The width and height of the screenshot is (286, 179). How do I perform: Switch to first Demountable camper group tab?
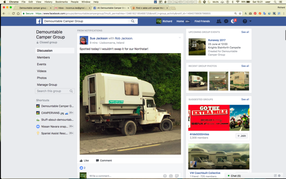33,8
